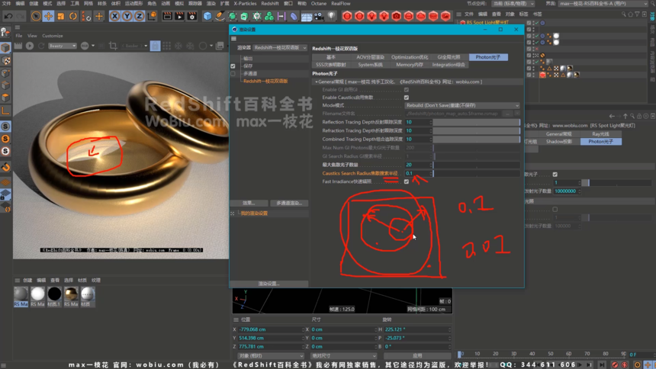Select the Redshift entry in the settings tree
Viewport: 656px width, 369px height.
265,81
